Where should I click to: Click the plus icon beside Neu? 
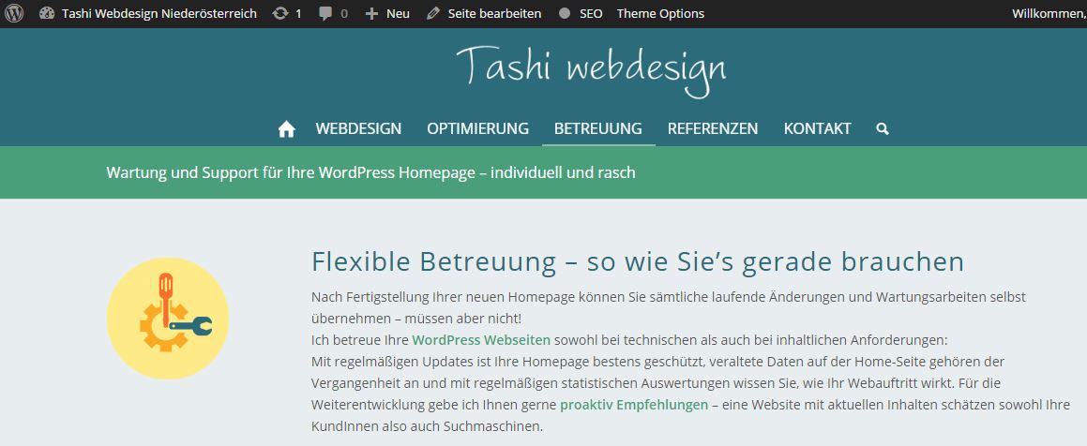371,13
